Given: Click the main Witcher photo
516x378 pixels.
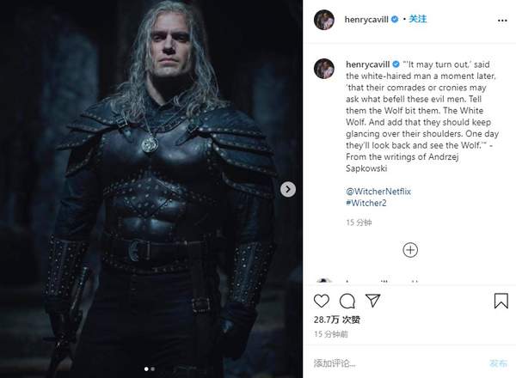Looking at the screenshot, I should click(x=150, y=189).
